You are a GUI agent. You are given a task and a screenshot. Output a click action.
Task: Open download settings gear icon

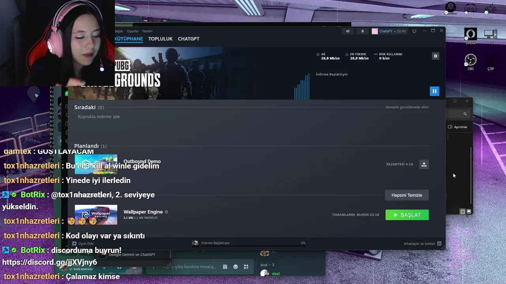436,56
